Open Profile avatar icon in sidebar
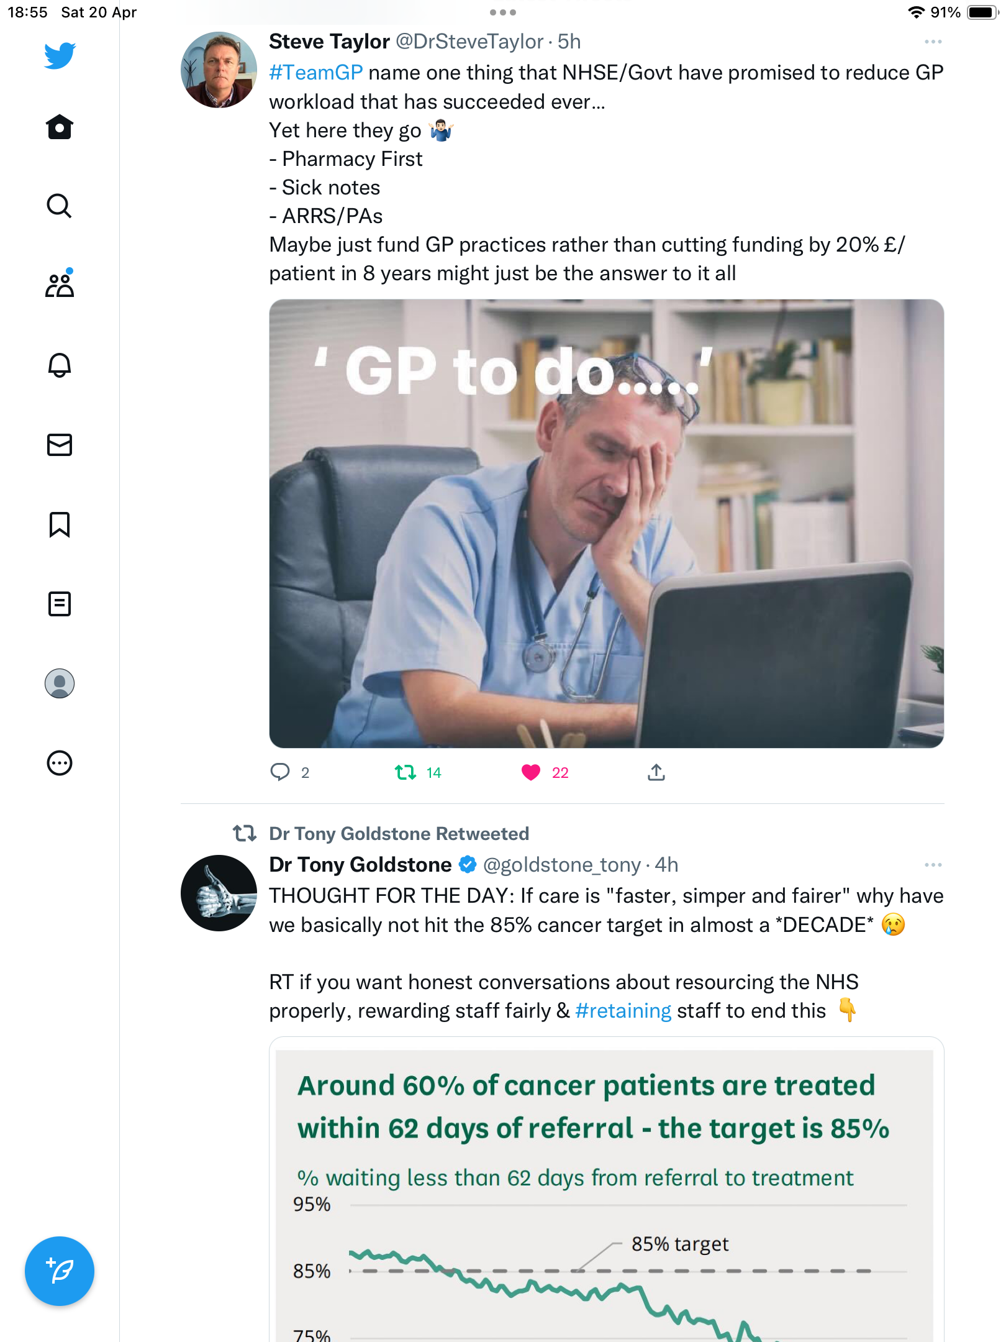 (x=60, y=683)
